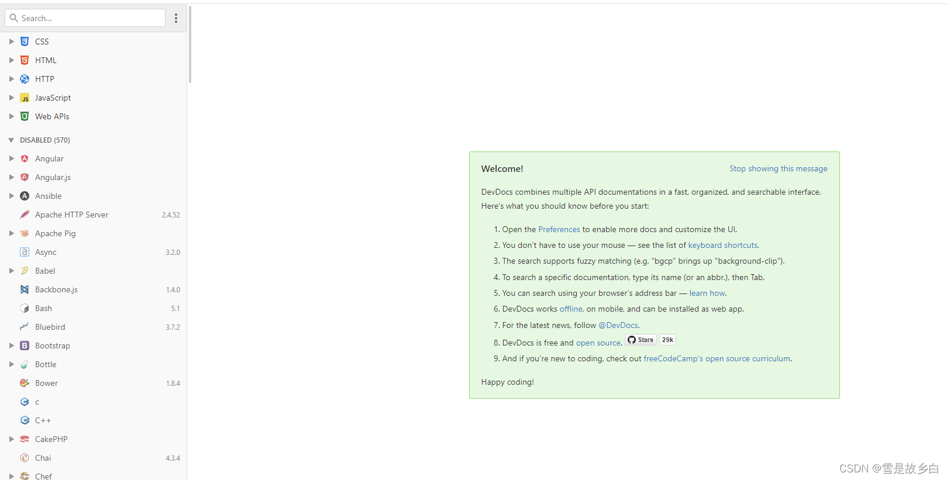
Task: Open freeCodeCamp's open source curriculum link
Action: pos(717,358)
